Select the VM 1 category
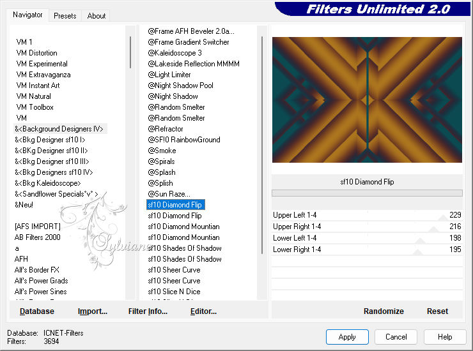 [24, 42]
